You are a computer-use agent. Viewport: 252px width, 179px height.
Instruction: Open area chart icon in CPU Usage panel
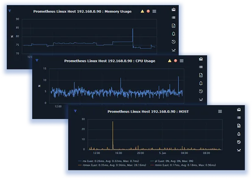201,59
